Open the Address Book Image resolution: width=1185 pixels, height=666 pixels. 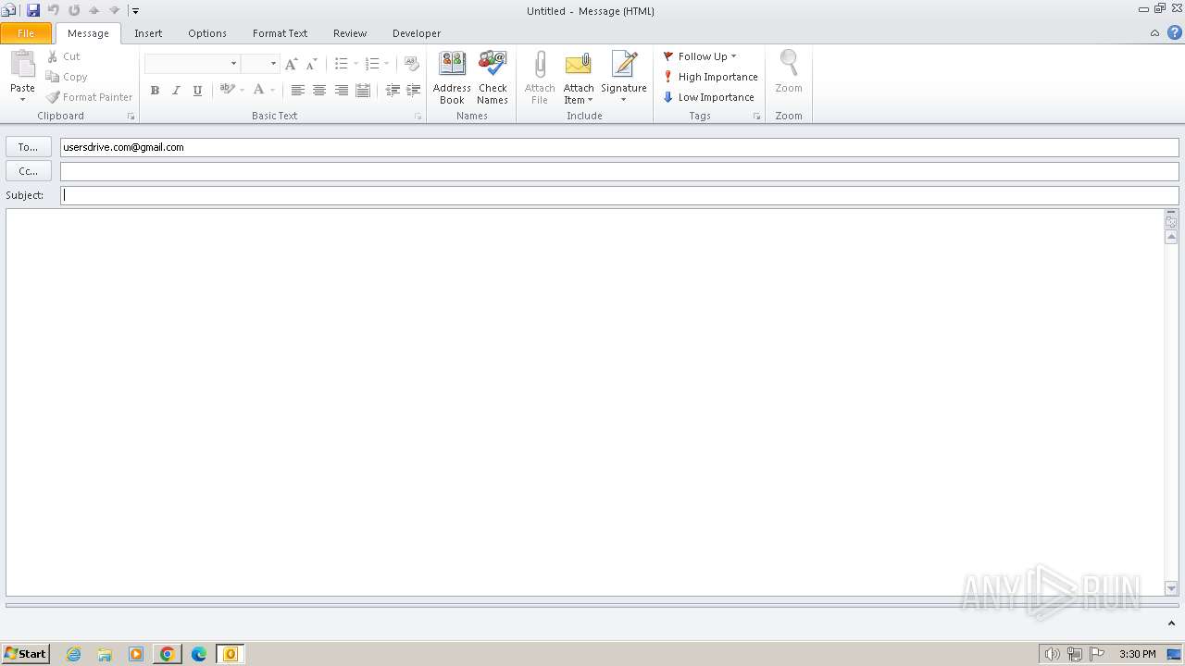click(452, 78)
